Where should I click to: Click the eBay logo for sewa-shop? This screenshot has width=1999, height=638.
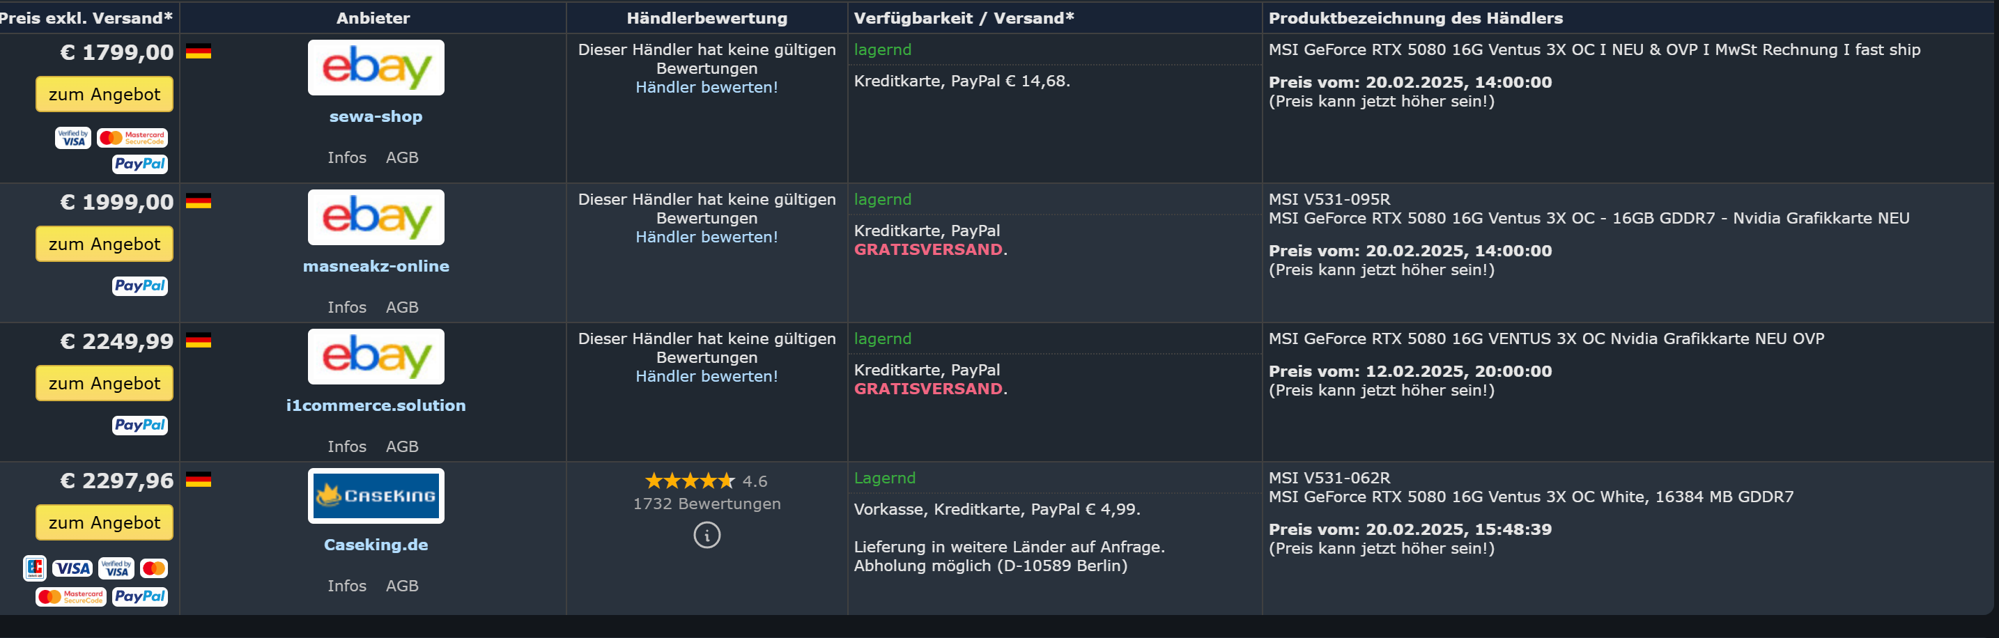376,68
